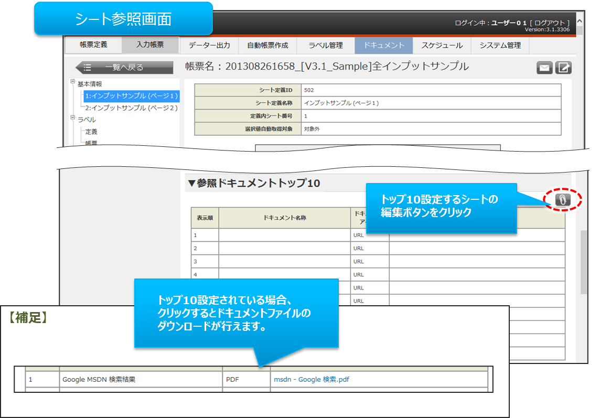
Task: Click the envelope mail icon
Action: [544, 68]
